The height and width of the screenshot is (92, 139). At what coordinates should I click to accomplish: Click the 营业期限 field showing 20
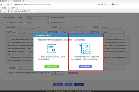point(26,68)
